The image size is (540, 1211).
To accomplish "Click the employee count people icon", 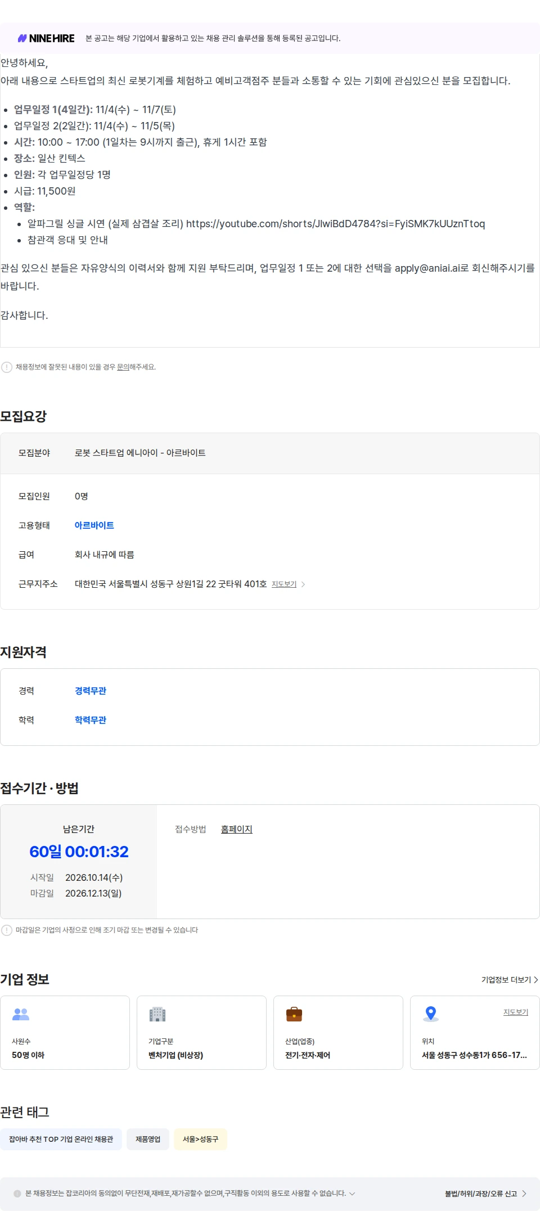I will tap(21, 1014).
